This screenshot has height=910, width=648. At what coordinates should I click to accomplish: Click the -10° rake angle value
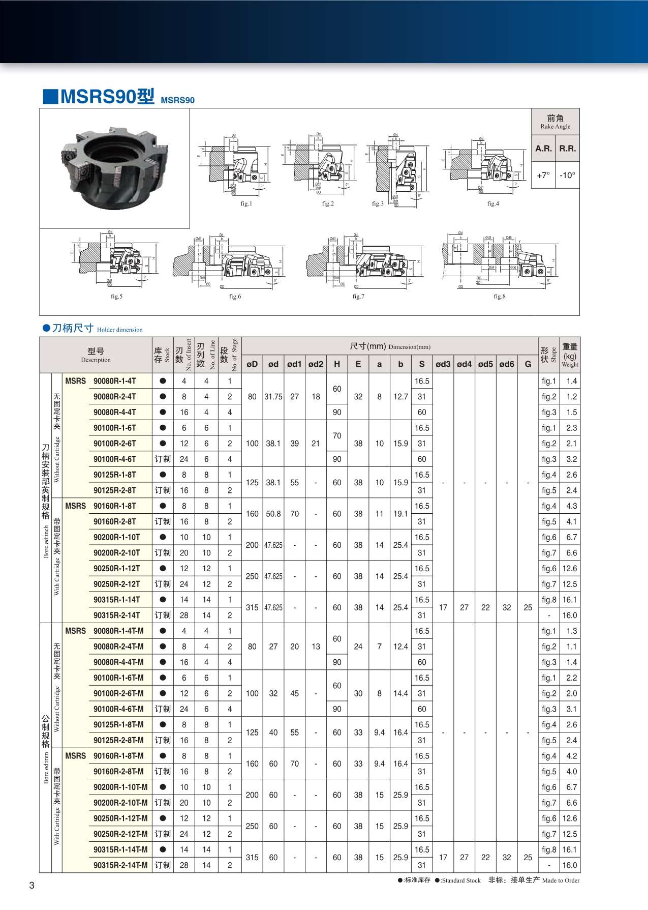pyautogui.click(x=568, y=175)
